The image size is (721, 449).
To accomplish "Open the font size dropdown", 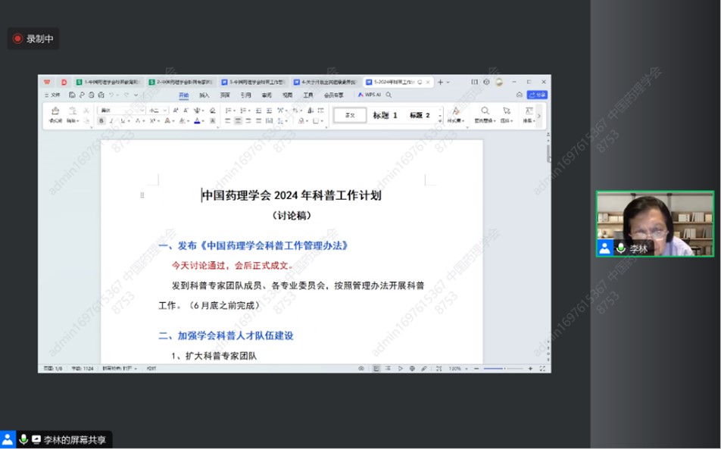I will tap(157, 111).
